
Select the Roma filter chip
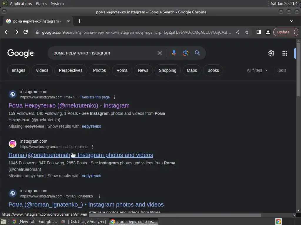pos(122,70)
